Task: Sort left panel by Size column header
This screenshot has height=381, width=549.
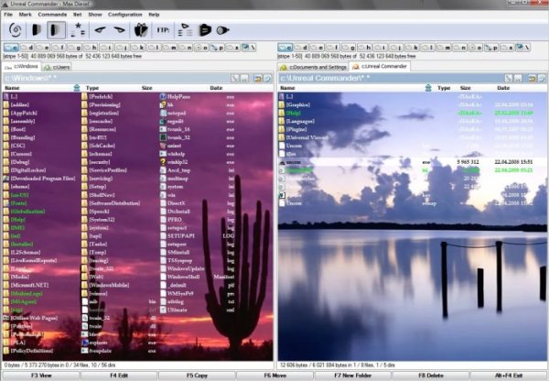Action: 146,88
